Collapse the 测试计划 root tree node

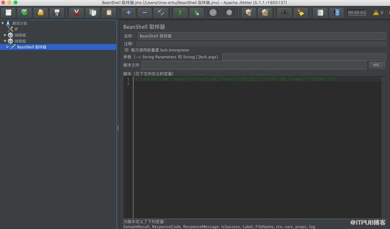(x=3, y=23)
